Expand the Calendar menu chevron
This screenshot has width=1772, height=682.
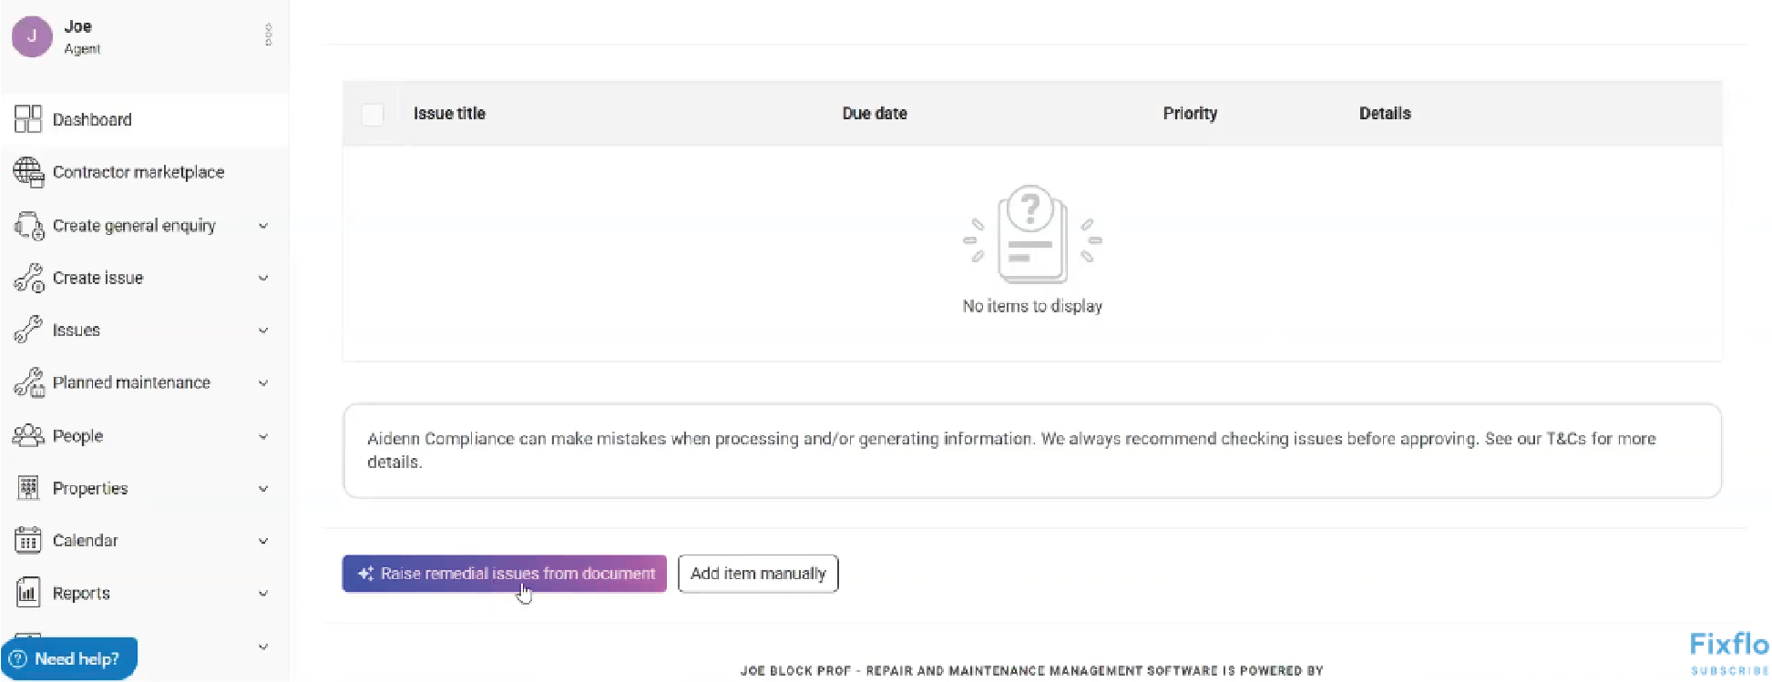(263, 541)
